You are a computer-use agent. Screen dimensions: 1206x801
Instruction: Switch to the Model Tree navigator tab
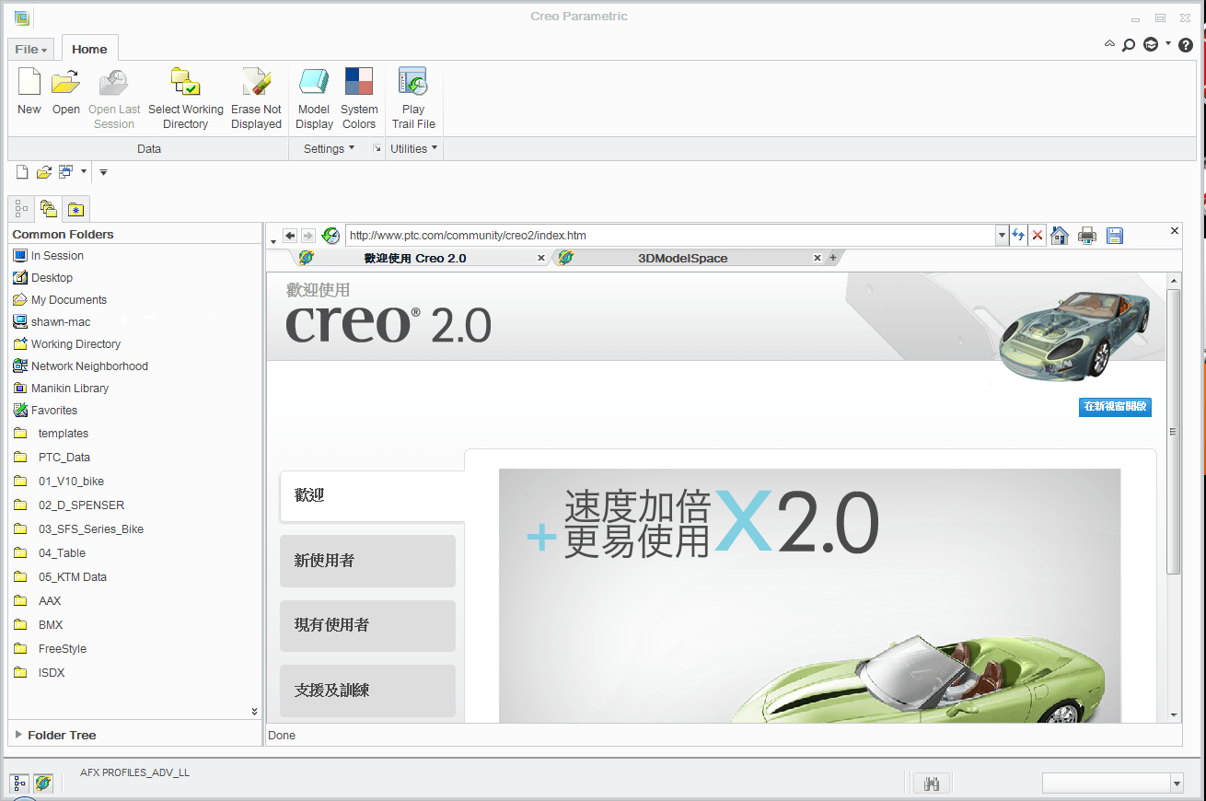20,208
